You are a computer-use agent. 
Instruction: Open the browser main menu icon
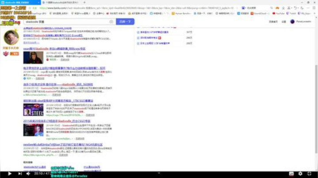tap(314, 8)
